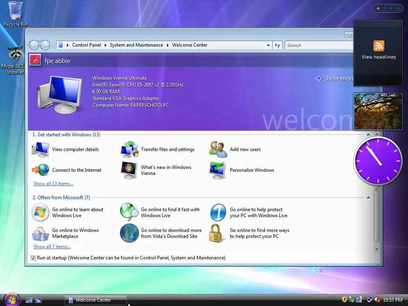Click the protect PC with Windows Live icon
408x306 pixels.
coord(218,212)
